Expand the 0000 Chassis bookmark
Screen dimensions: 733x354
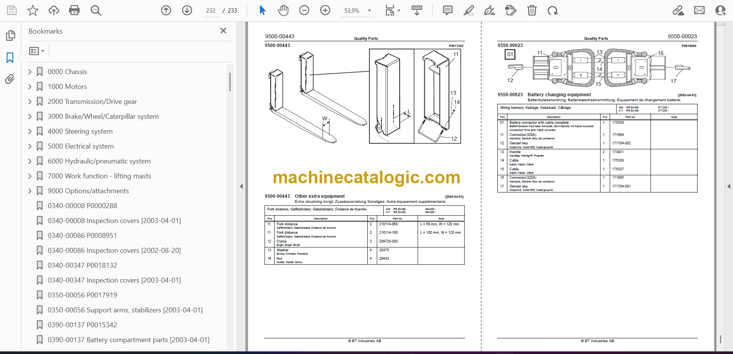(30, 72)
